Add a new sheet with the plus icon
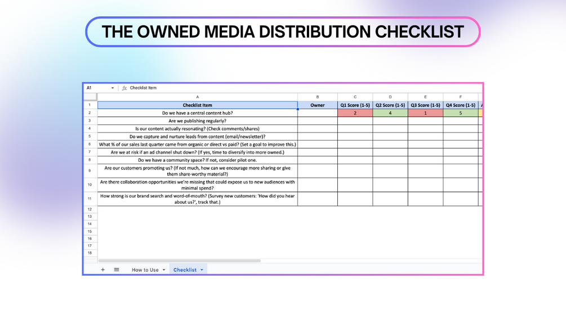The width and height of the screenshot is (566, 318). 103,270
